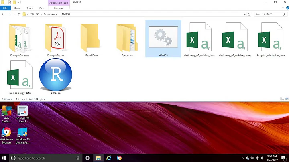289x162 pixels.
Task: Open iSpring Free Cam 8 shortcut
Action: (22, 114)
